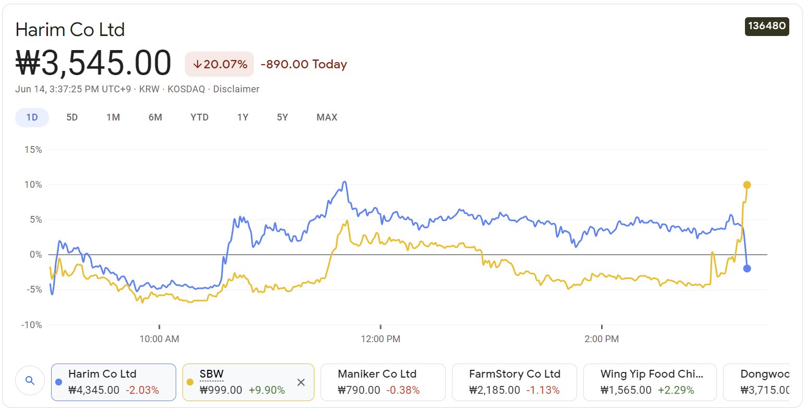Switch to the 1M time range
807x411 pixels.
(113, 117)
